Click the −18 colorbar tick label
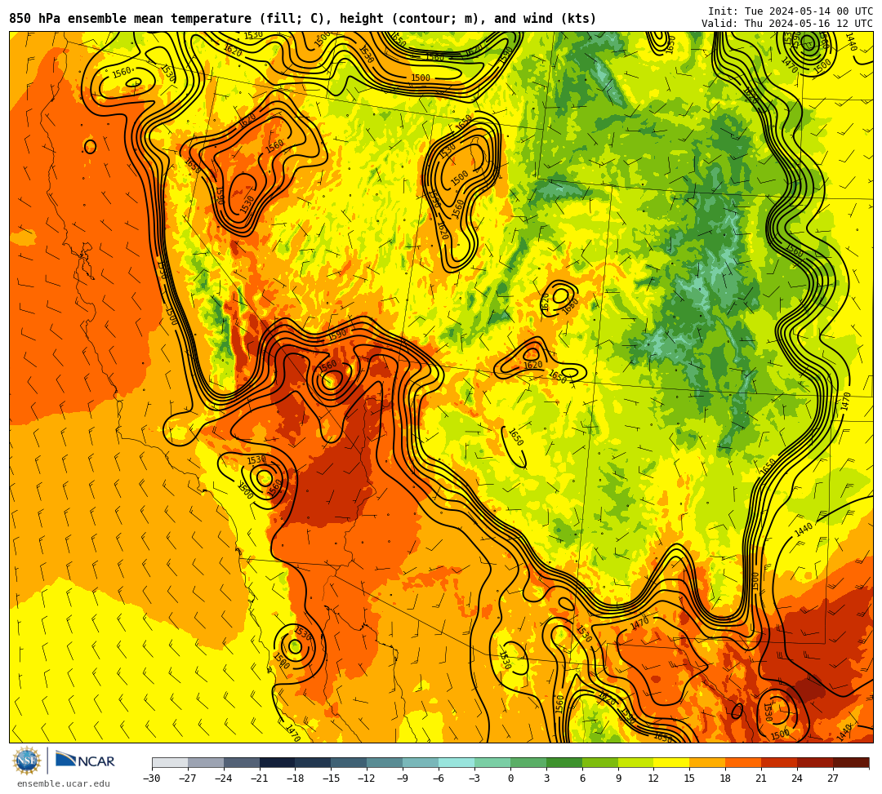The height and width of the screenshot is (794, 882). pos(296,778)
